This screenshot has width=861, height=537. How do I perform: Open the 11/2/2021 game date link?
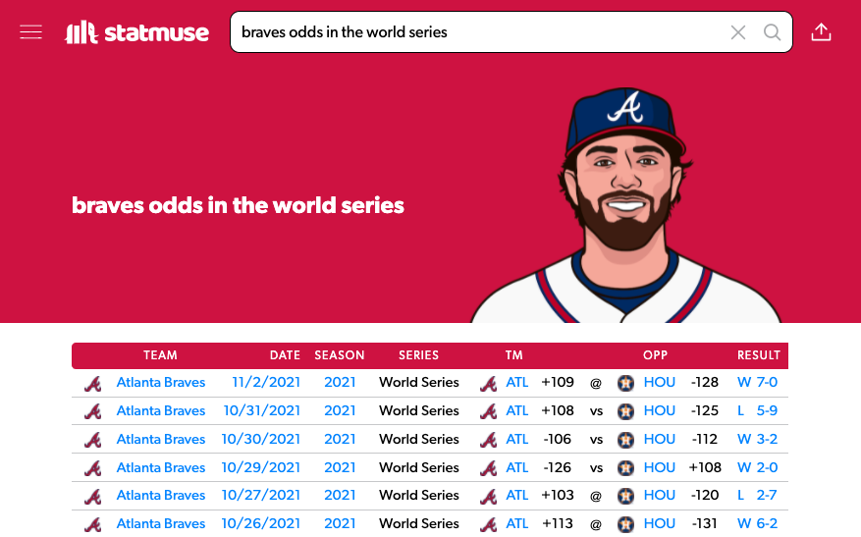pyautogui.click(x=266, y=382)
